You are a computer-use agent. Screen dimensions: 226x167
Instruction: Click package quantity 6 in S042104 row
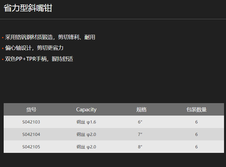click(196, 135)
